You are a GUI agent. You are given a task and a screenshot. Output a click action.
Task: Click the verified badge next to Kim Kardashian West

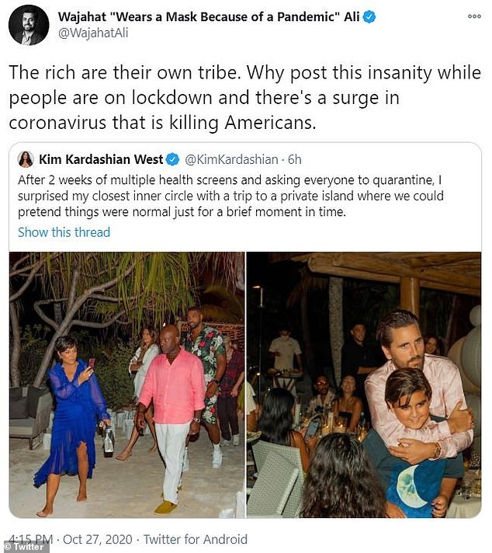click(172, 159)
